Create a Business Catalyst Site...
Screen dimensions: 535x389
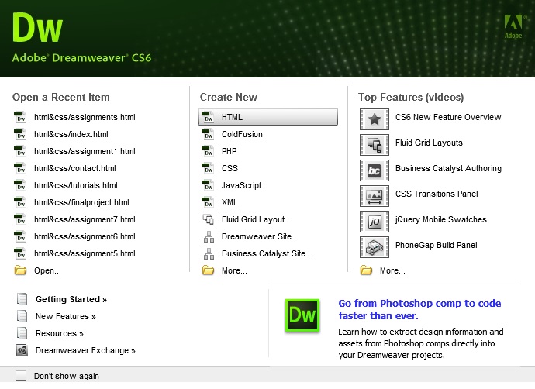(267, 253)
